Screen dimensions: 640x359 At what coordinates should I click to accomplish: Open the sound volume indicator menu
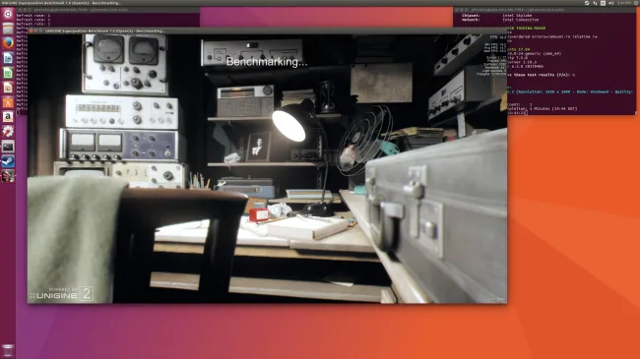click(611, 3)
